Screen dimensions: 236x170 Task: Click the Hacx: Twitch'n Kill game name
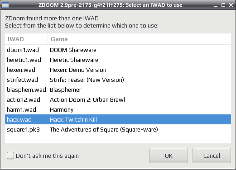click(73, 119)
